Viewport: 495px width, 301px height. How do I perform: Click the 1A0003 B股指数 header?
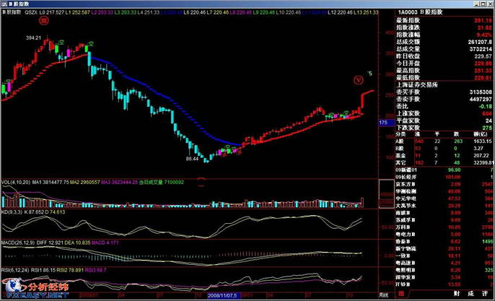click(420, 12)
